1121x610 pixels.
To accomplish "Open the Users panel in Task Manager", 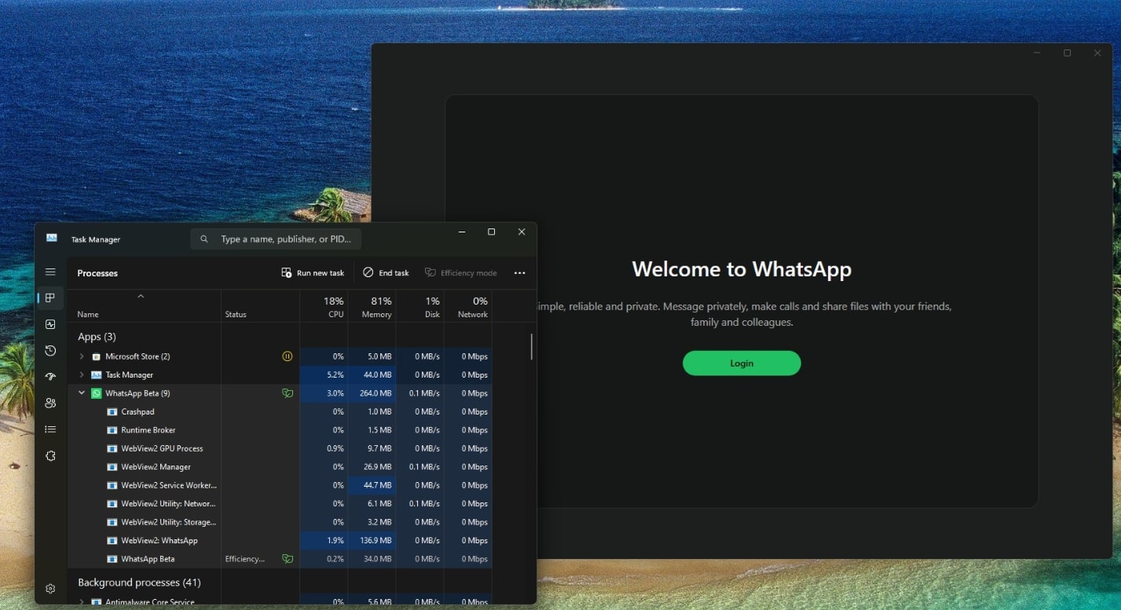I will click(x=50, y=403).
